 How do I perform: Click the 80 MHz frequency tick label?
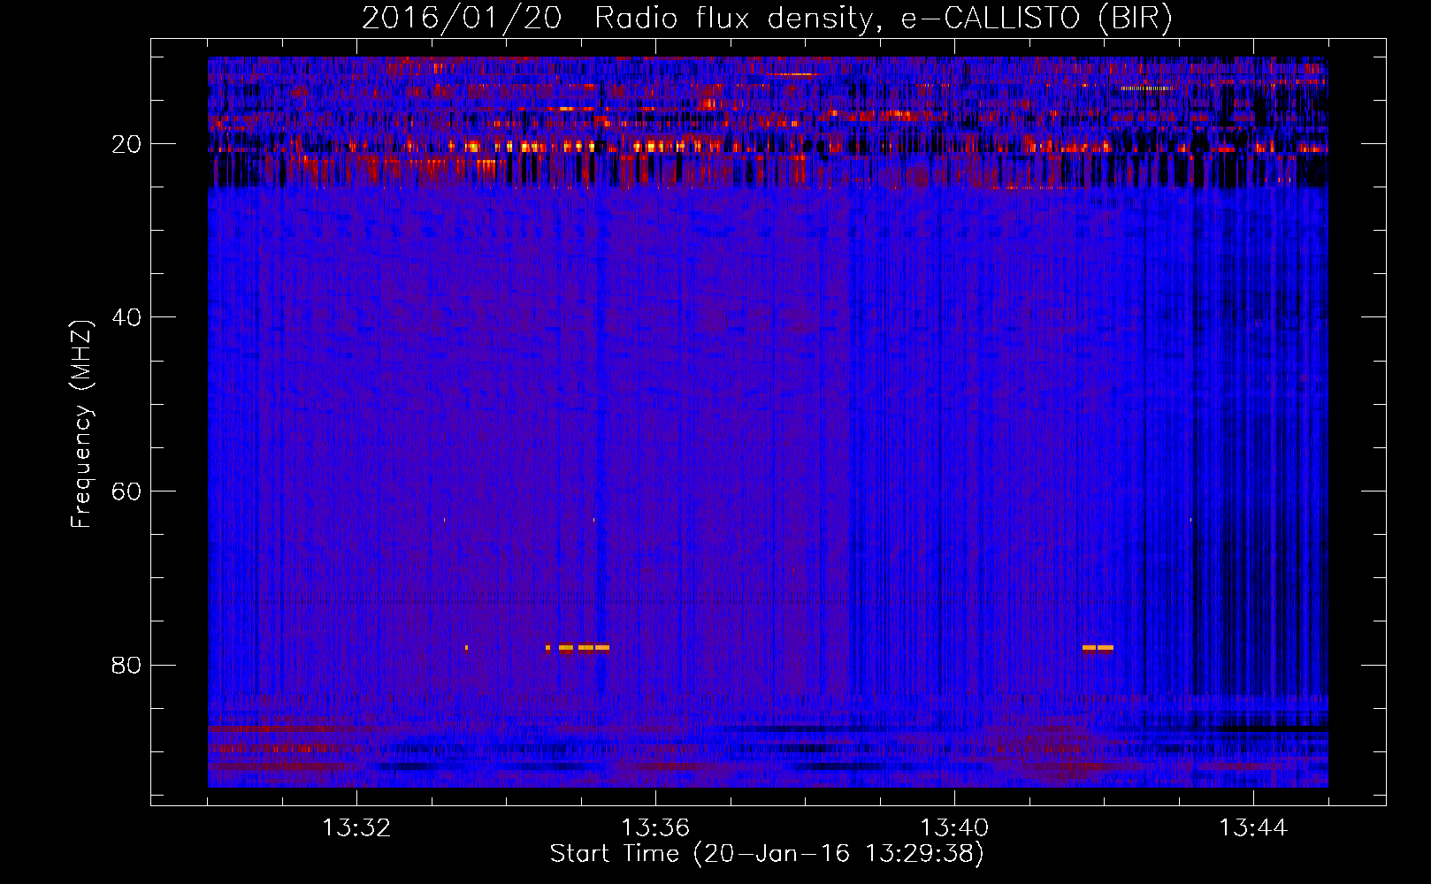(x=126, y=665)
